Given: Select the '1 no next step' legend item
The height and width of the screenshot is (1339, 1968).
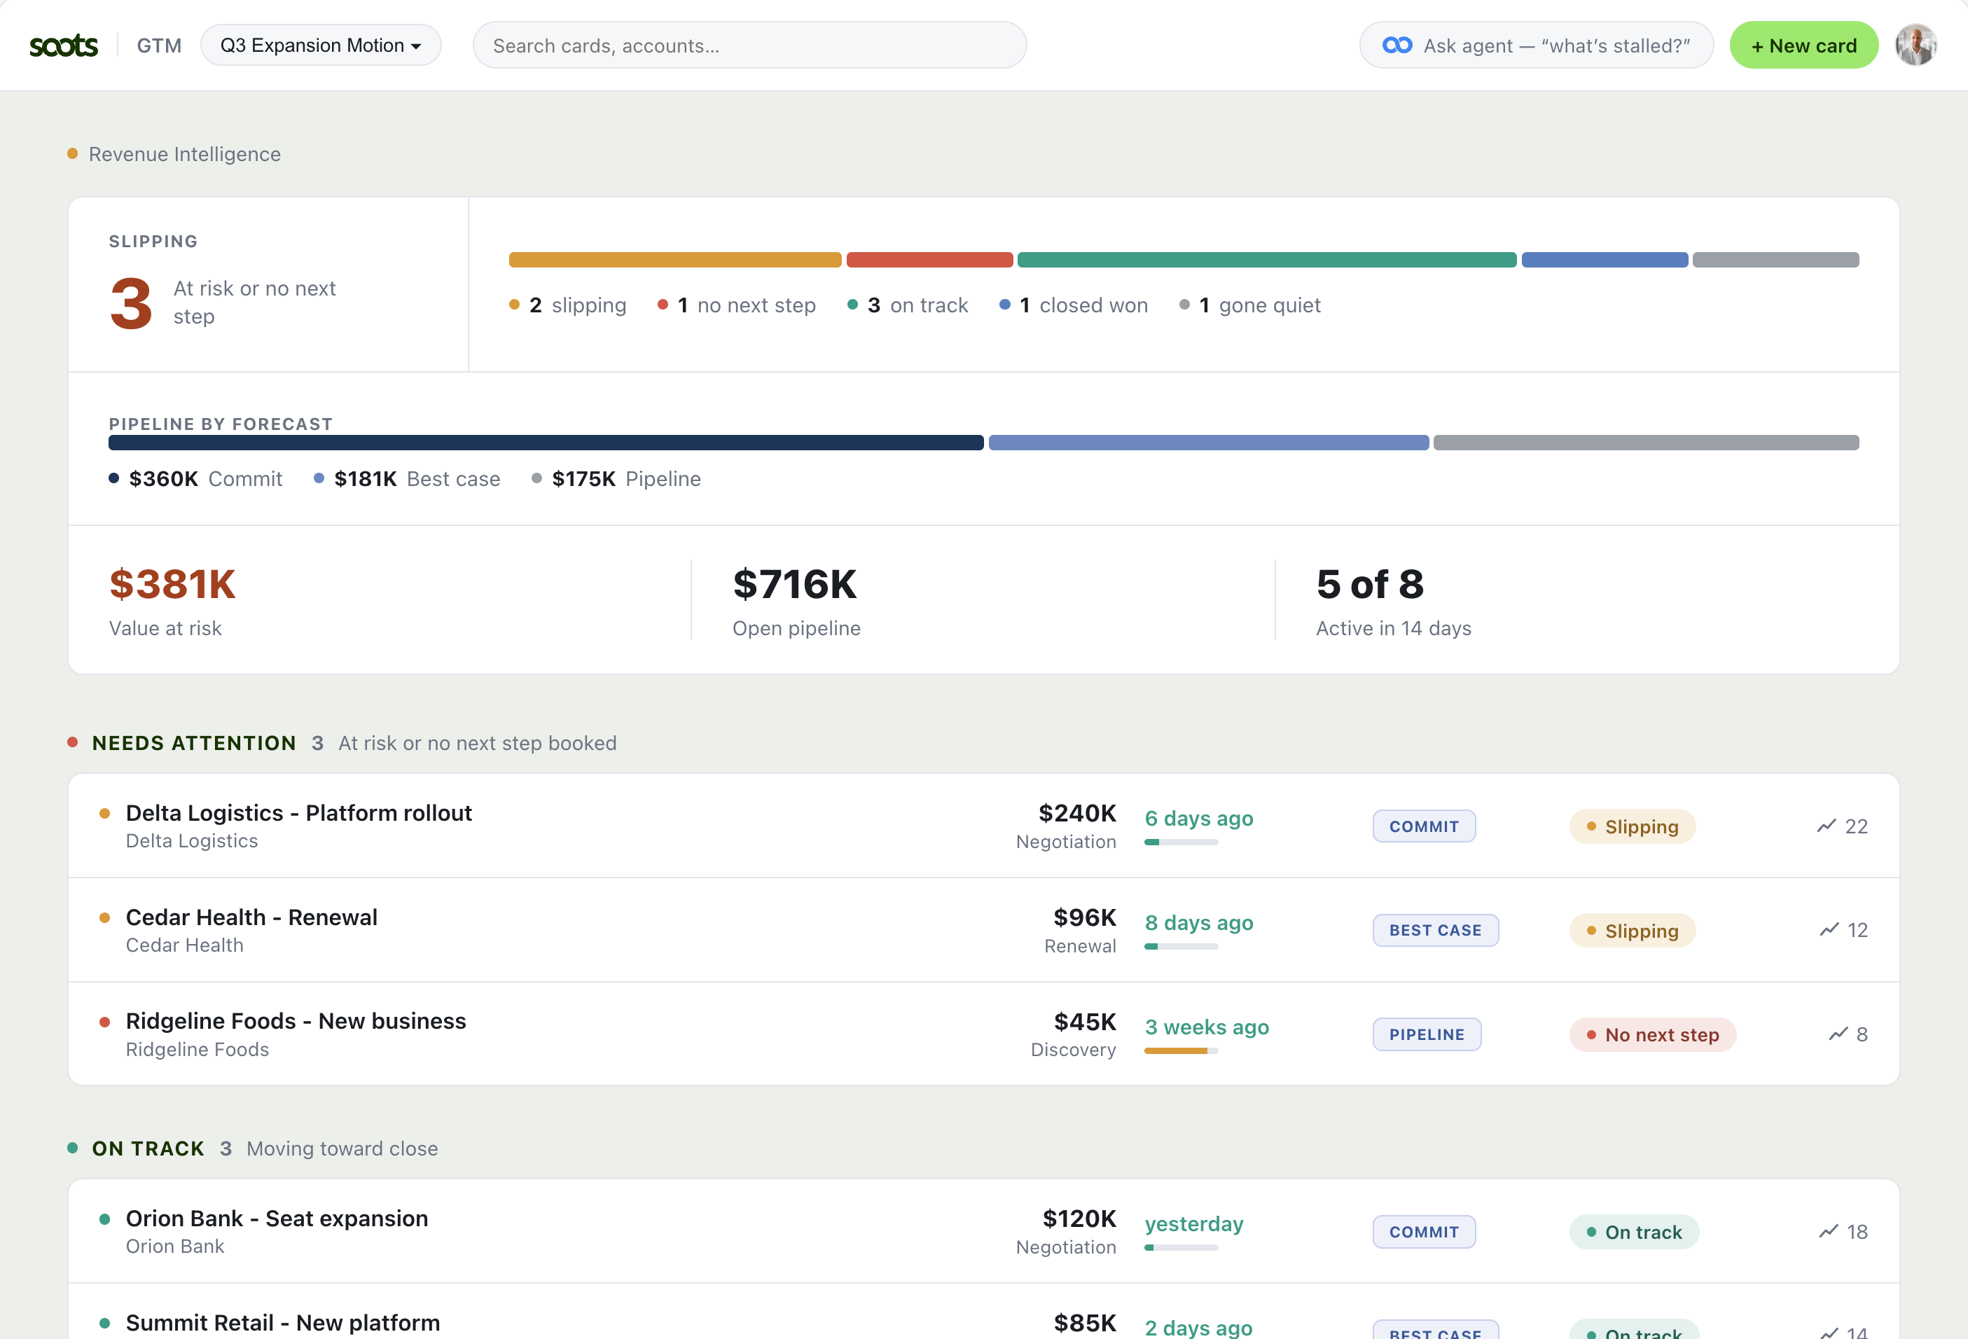Looking at the screenshot, I should (737, 306).
